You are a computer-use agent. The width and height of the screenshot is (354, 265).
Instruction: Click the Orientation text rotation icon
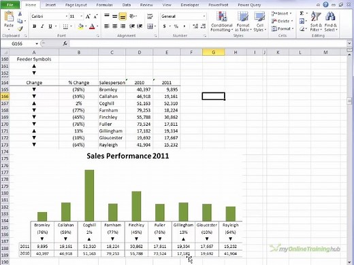pyautogui.click(x=133, y=16)
